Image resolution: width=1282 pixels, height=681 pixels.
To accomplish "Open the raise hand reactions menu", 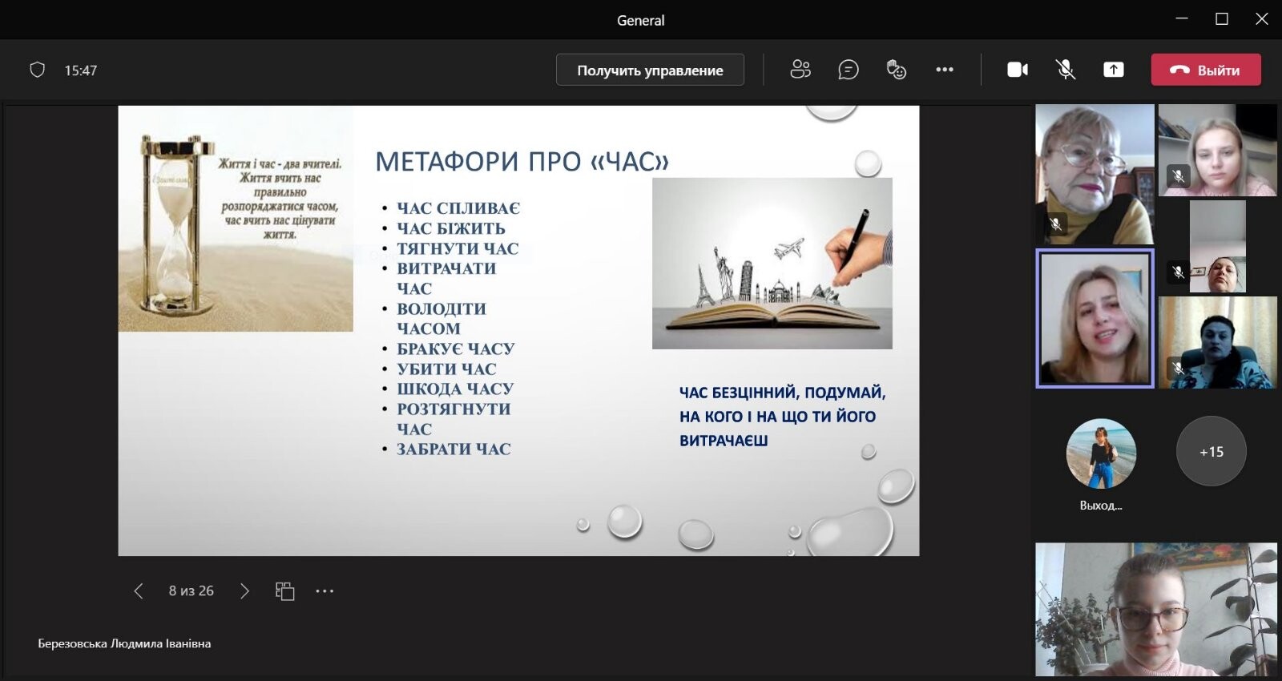I will point(897,70).
